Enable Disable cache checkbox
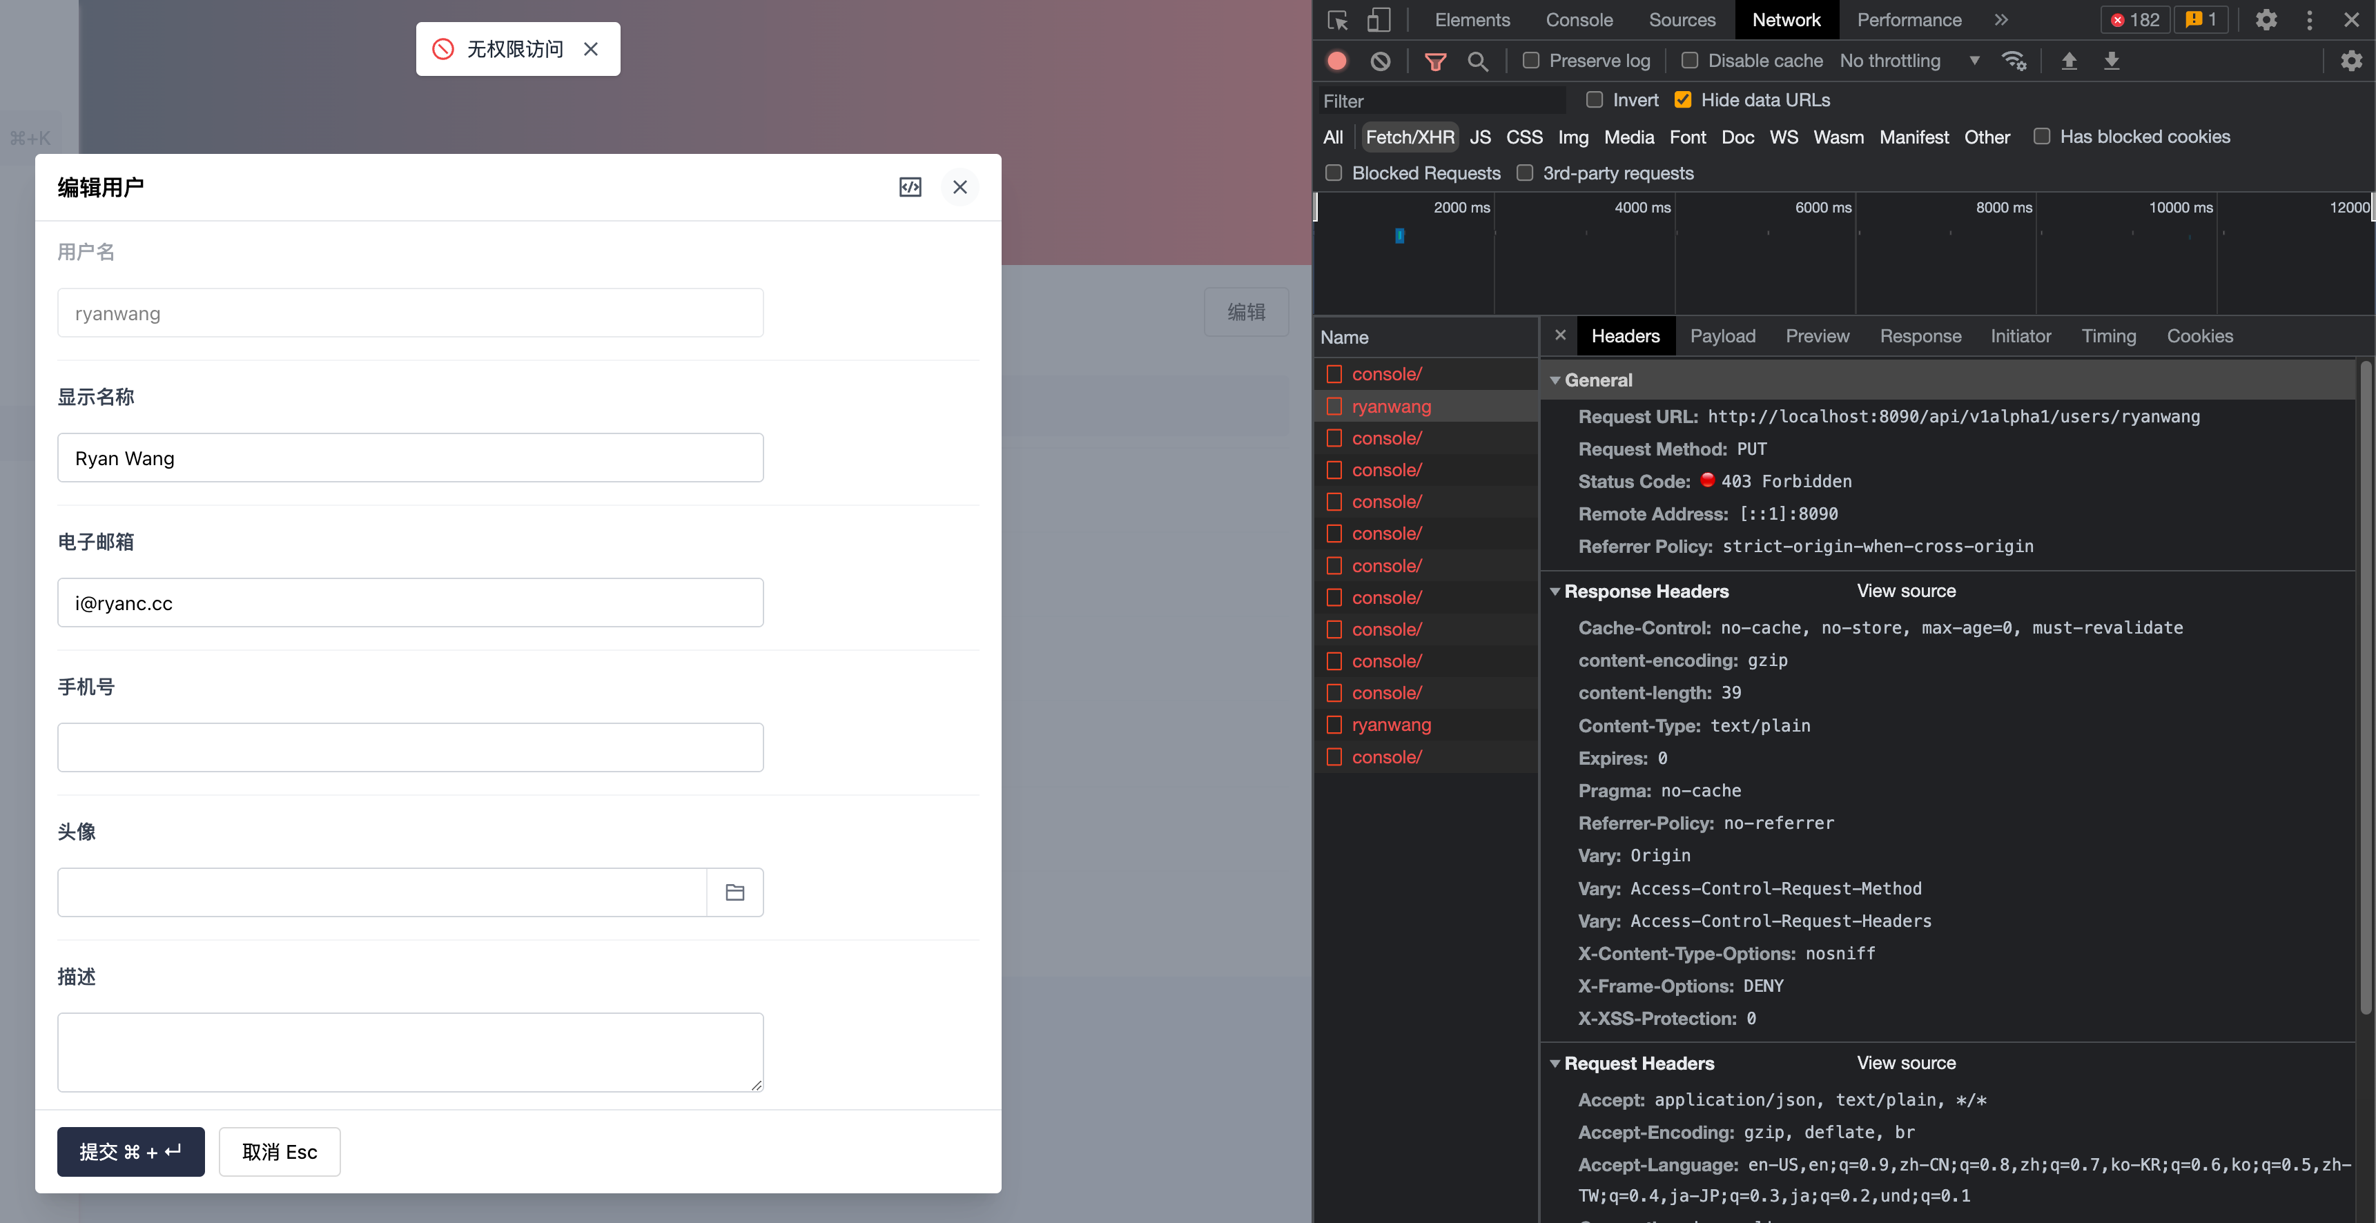2376x1223 pixels. 1689,61
